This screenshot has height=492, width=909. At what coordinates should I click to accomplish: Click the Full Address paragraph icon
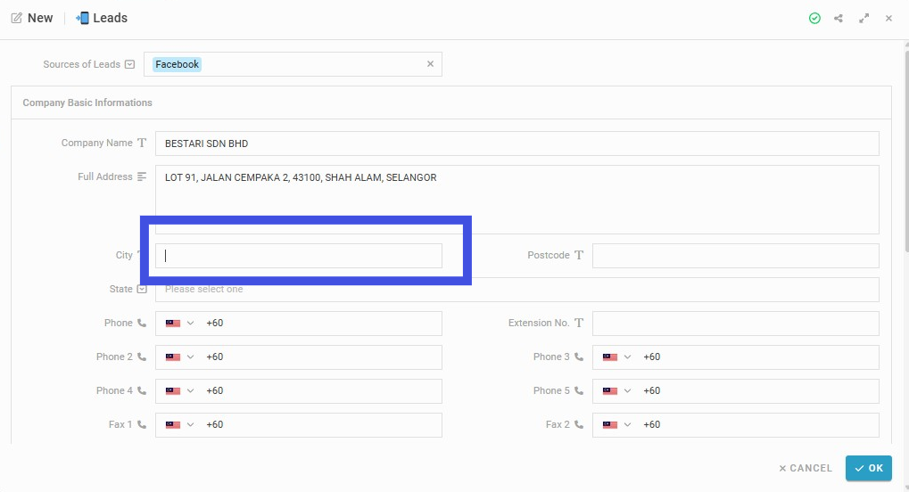(x=142, y=176)
